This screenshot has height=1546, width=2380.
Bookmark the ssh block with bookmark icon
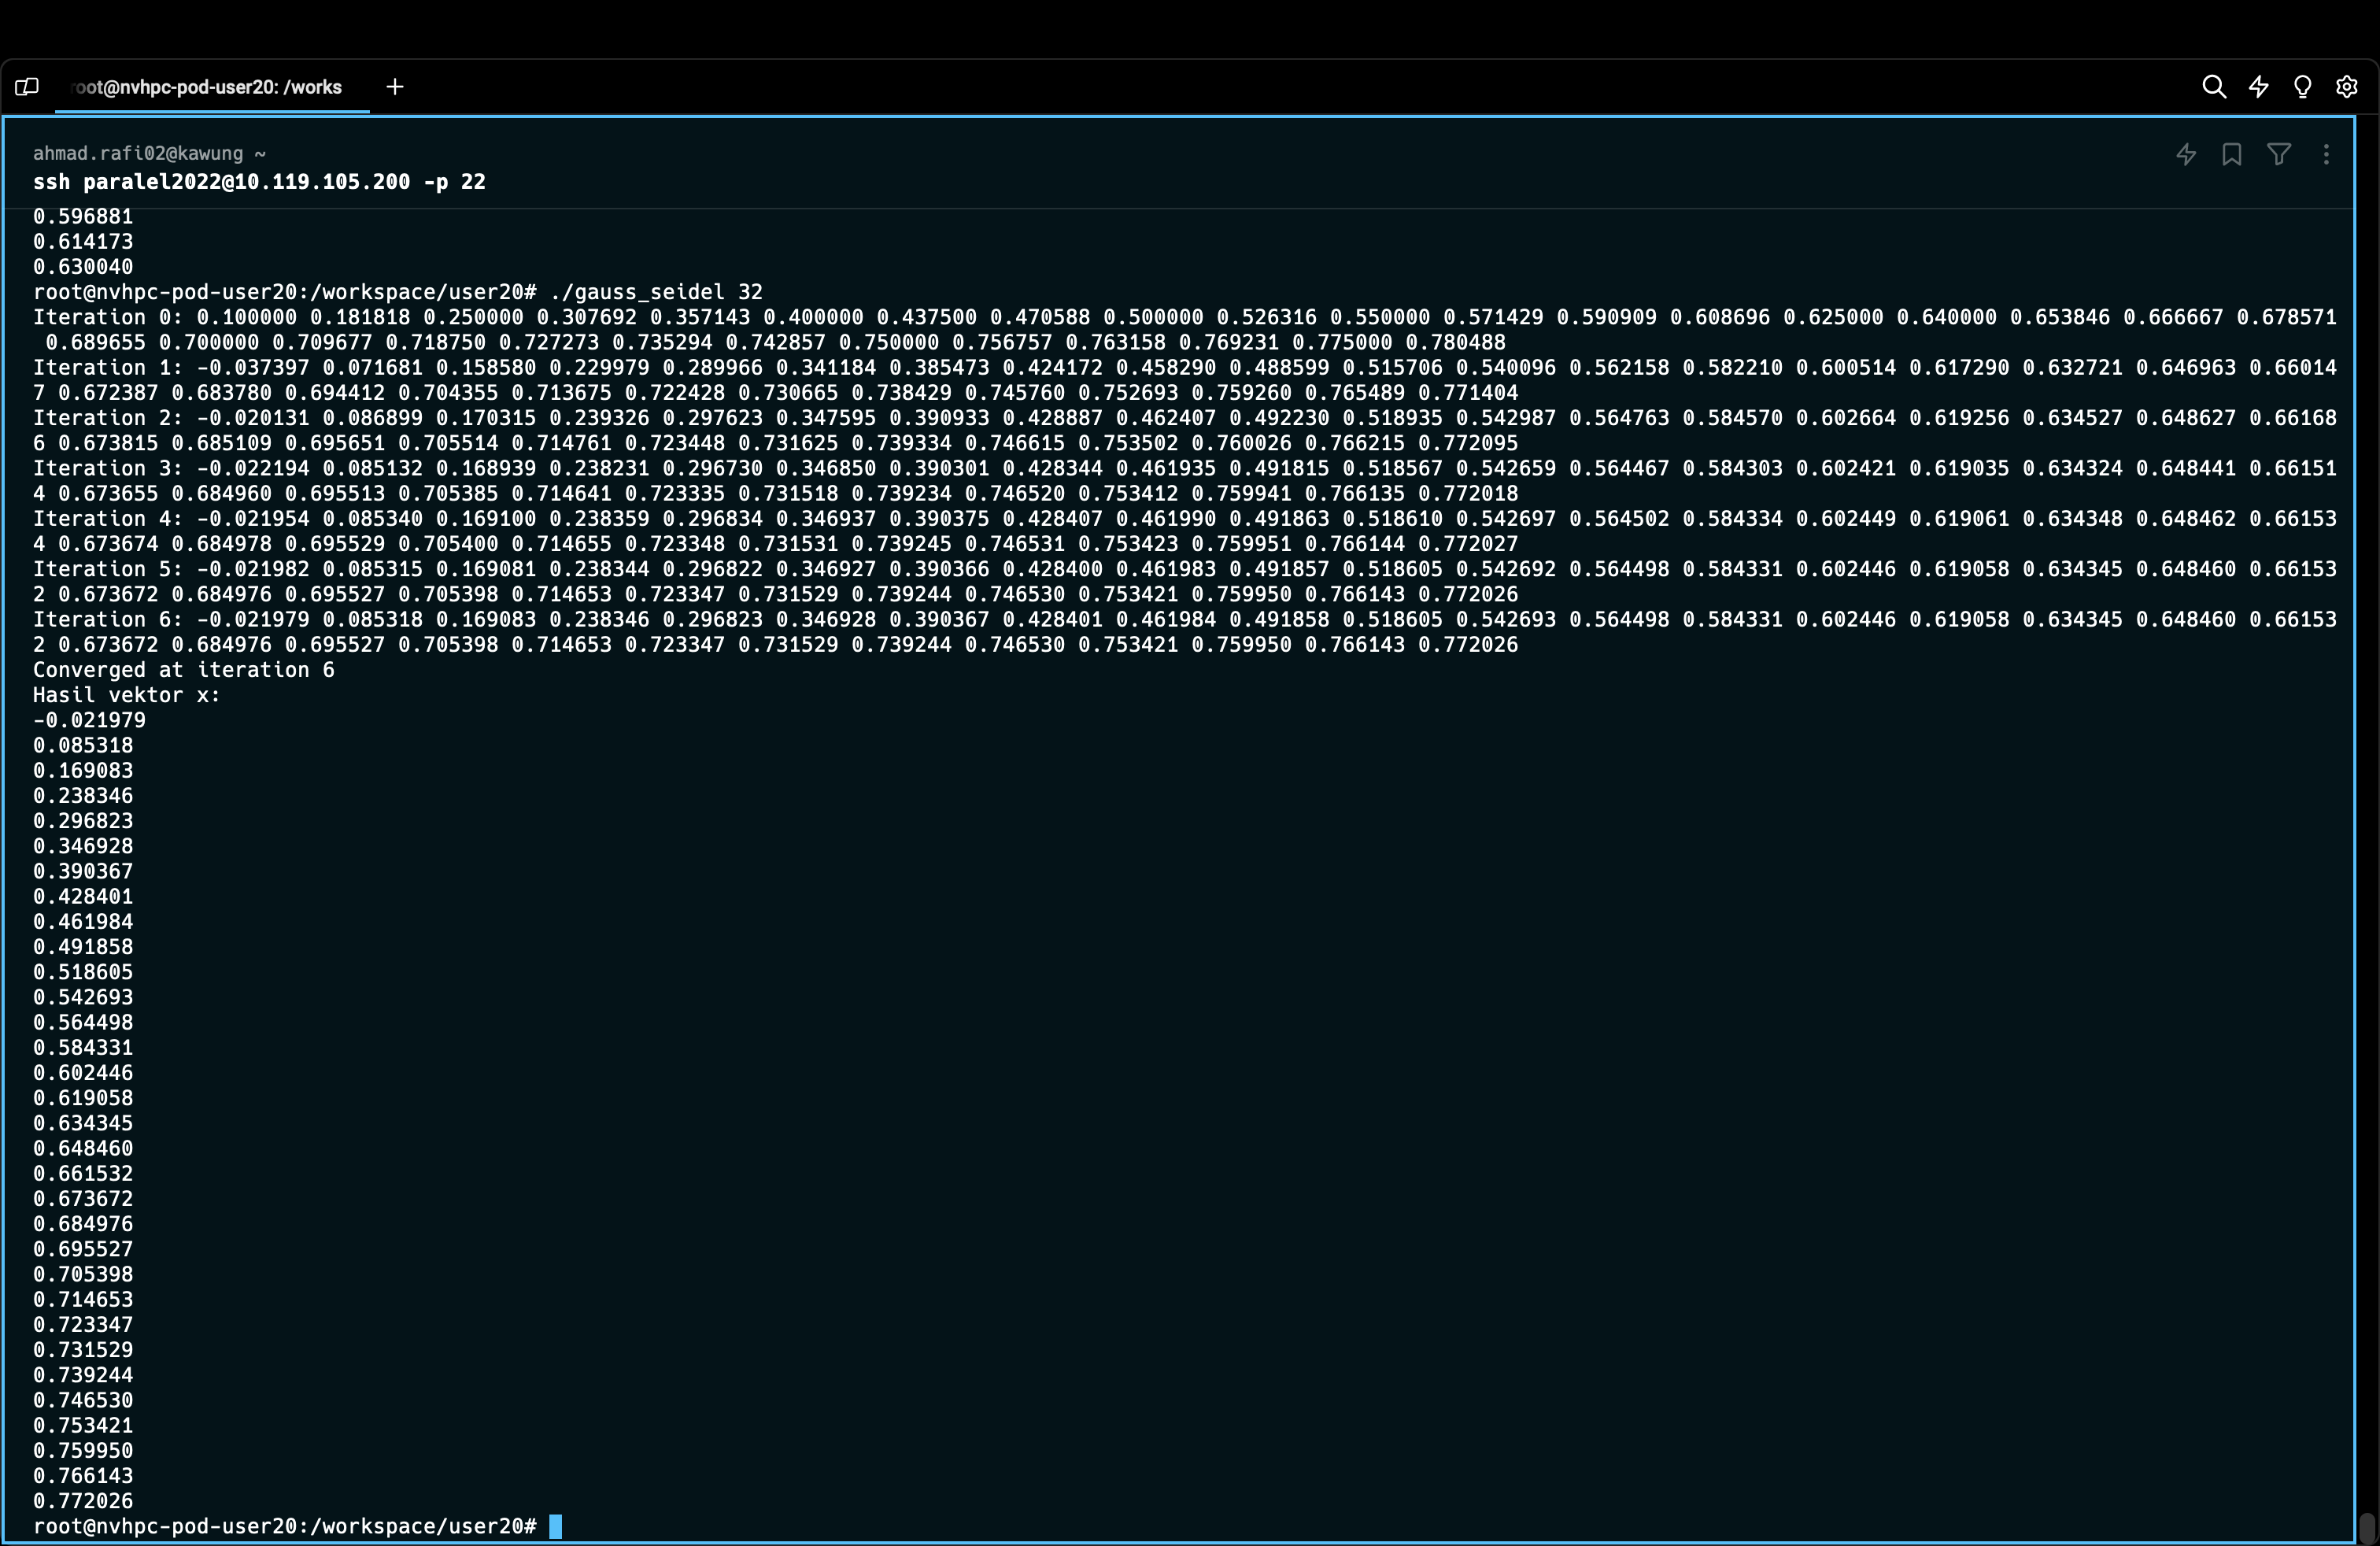pos(2231,154)
